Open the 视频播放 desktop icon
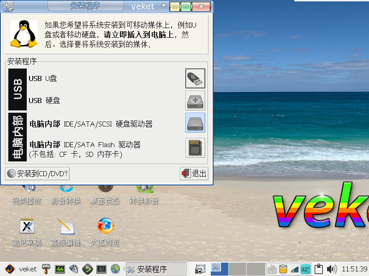This screenshot has width=369, height=276. tap(26, 195)
